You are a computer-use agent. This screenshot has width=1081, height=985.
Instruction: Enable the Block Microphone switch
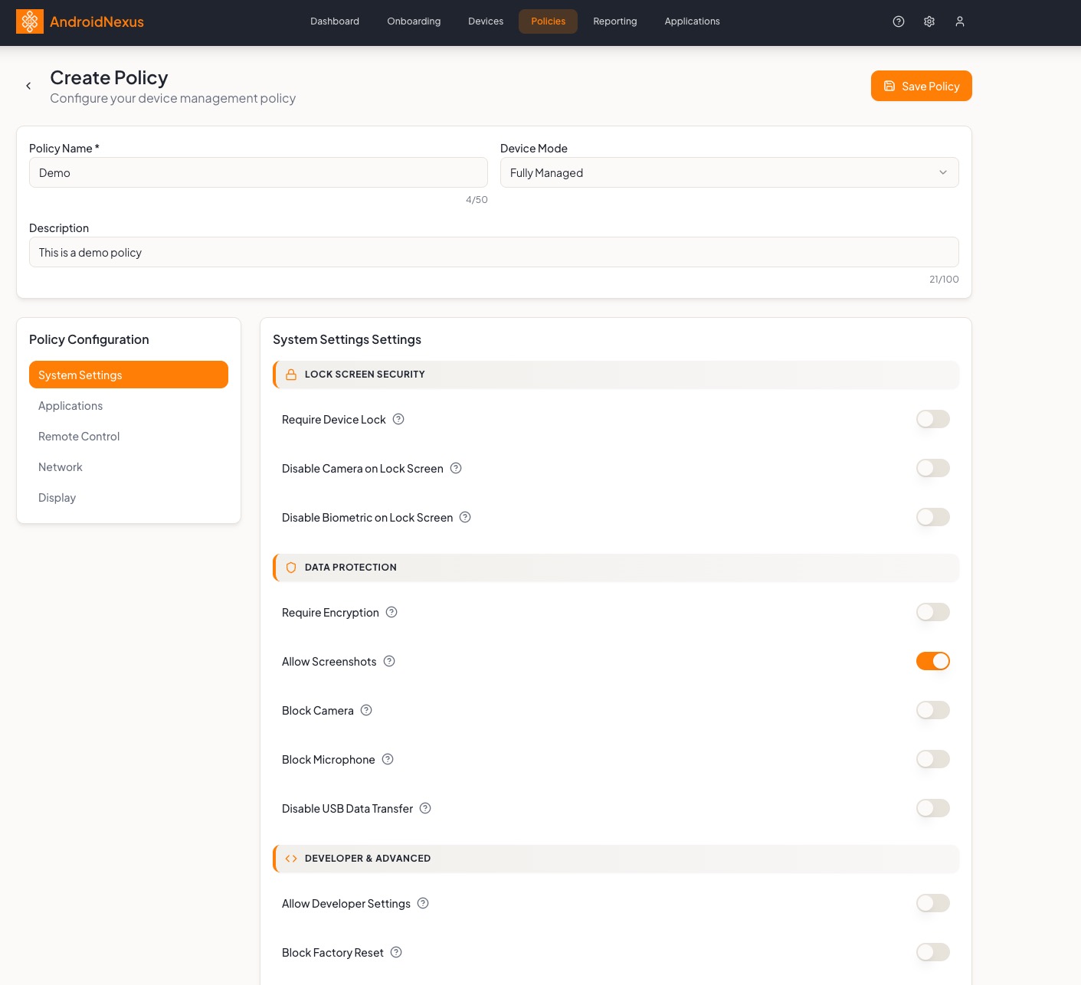pos(933,759)
